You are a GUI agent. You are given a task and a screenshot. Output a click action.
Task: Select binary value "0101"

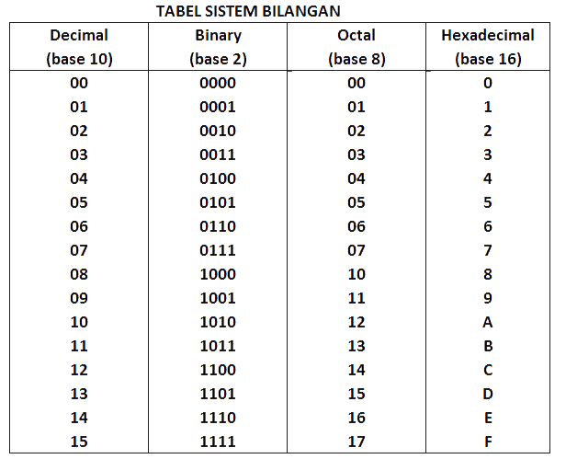218,202
